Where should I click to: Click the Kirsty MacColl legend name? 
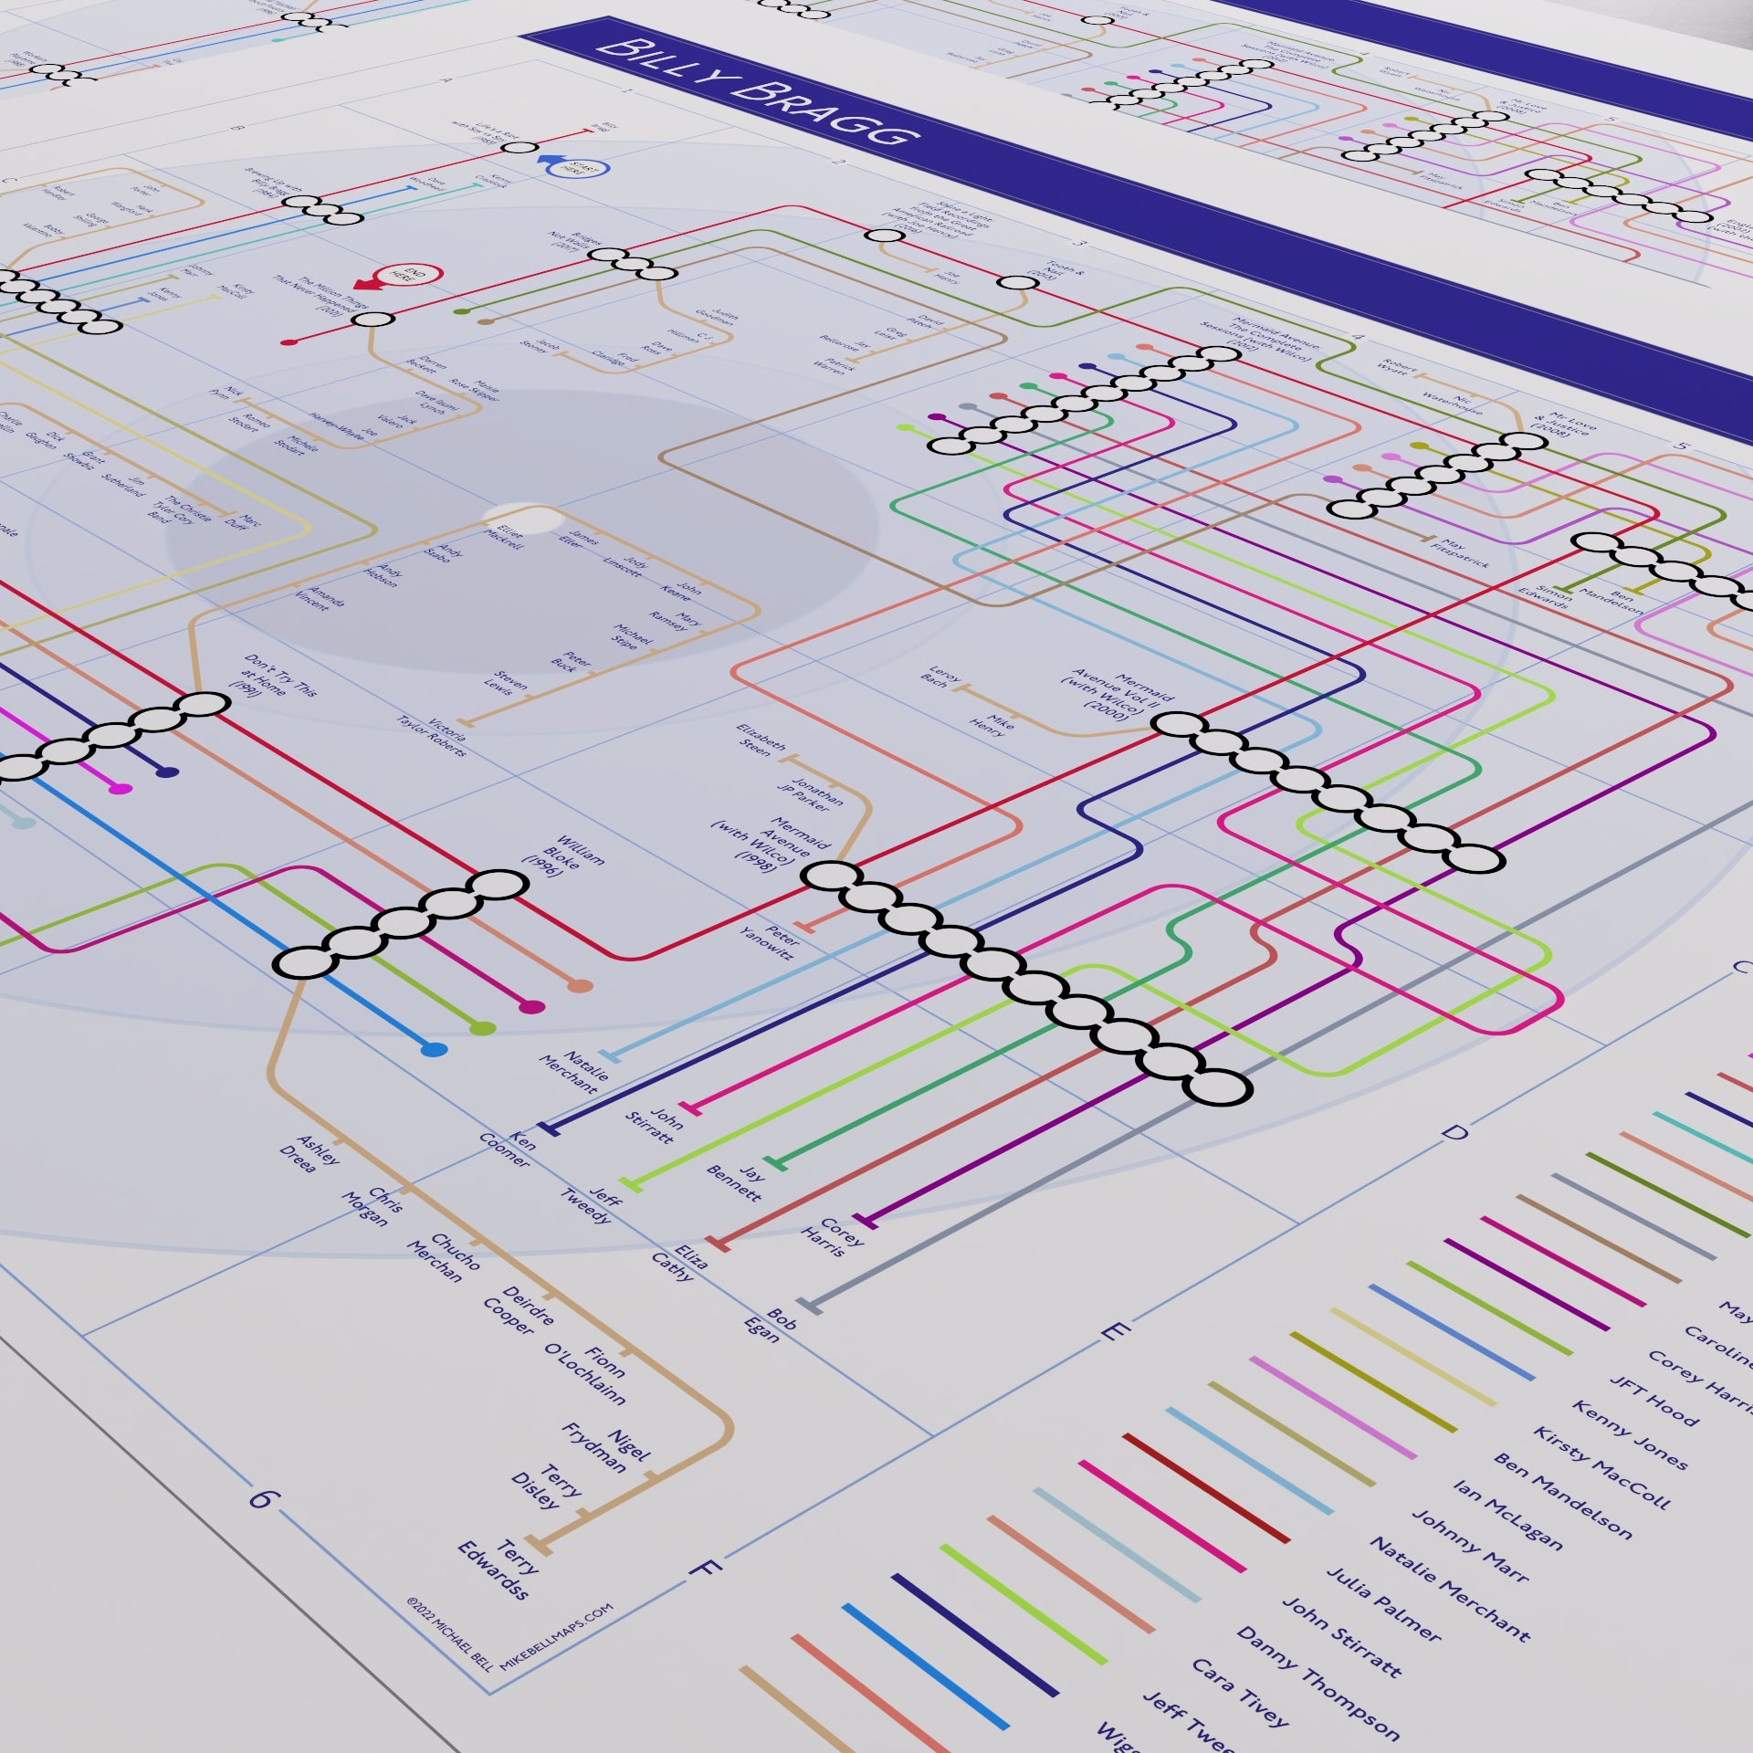click(x=1601, y=1468)
